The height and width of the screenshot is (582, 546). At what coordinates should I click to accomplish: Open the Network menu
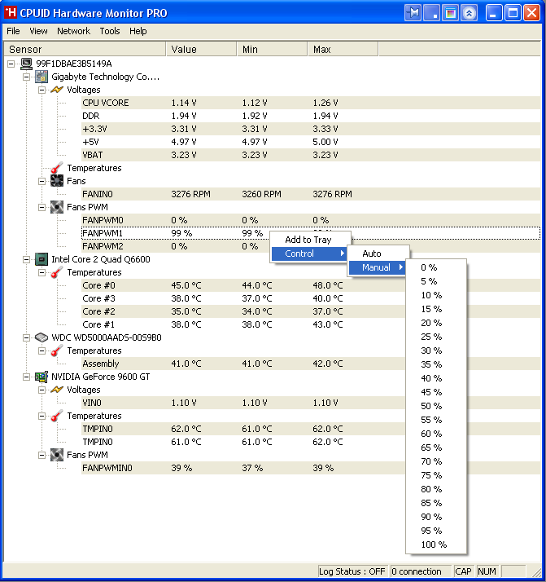pos(73,31)
